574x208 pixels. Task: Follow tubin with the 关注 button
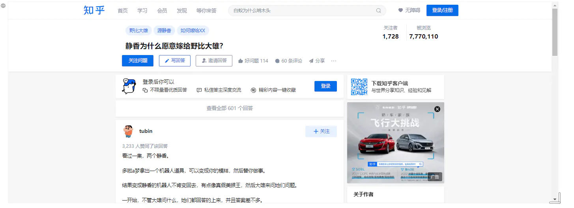click(x=321, y=131)
